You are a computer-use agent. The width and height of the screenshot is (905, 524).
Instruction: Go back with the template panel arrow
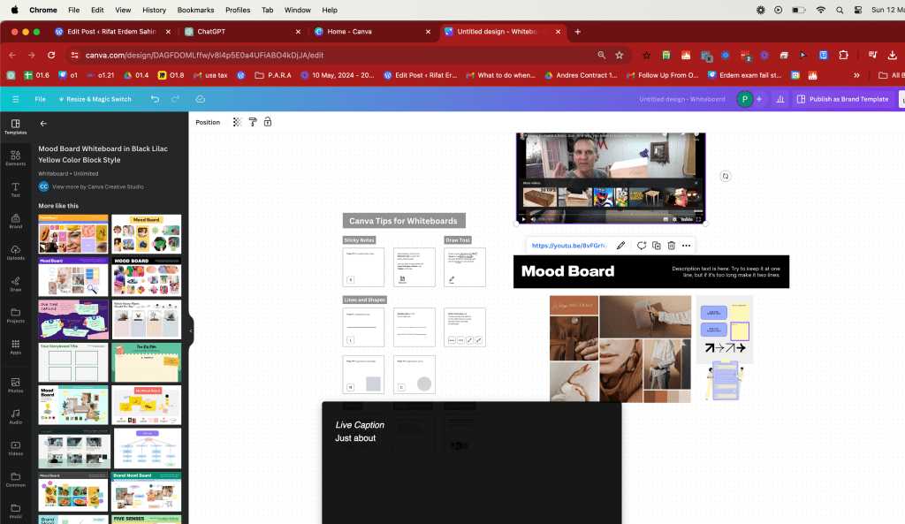click(x=43, y=124)
